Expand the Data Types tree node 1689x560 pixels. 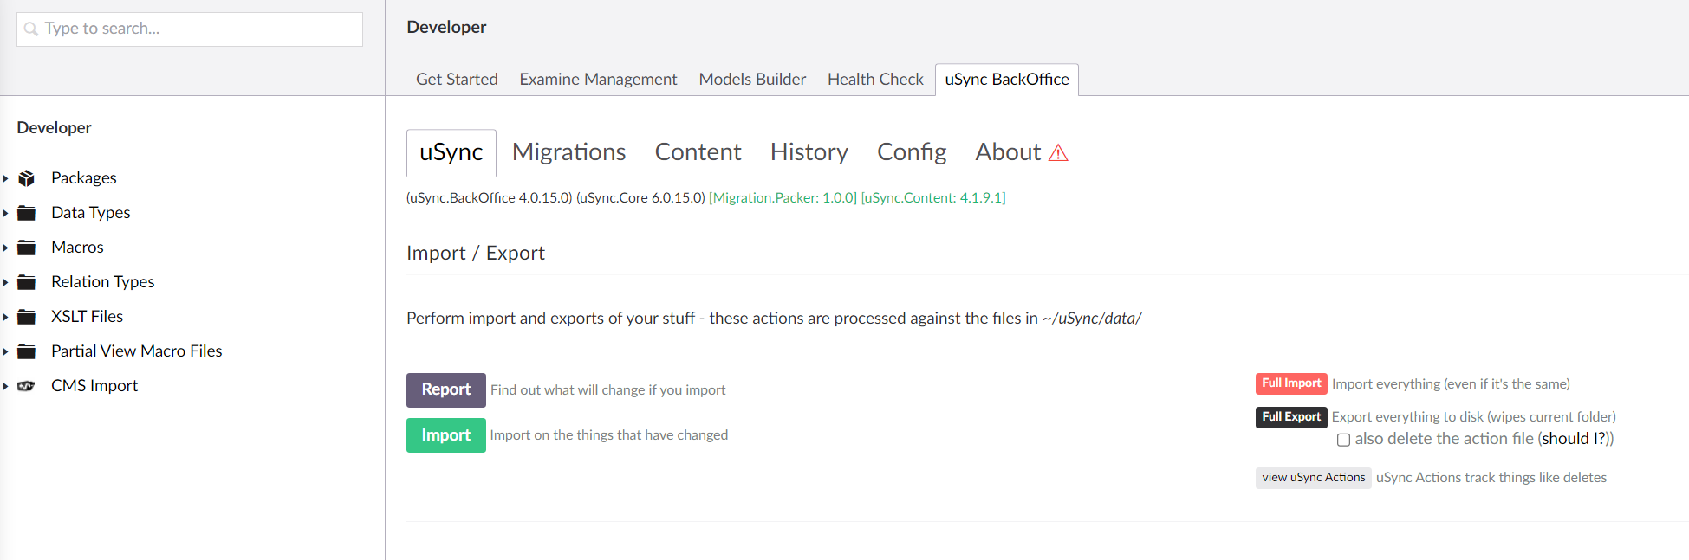[5, 213]
